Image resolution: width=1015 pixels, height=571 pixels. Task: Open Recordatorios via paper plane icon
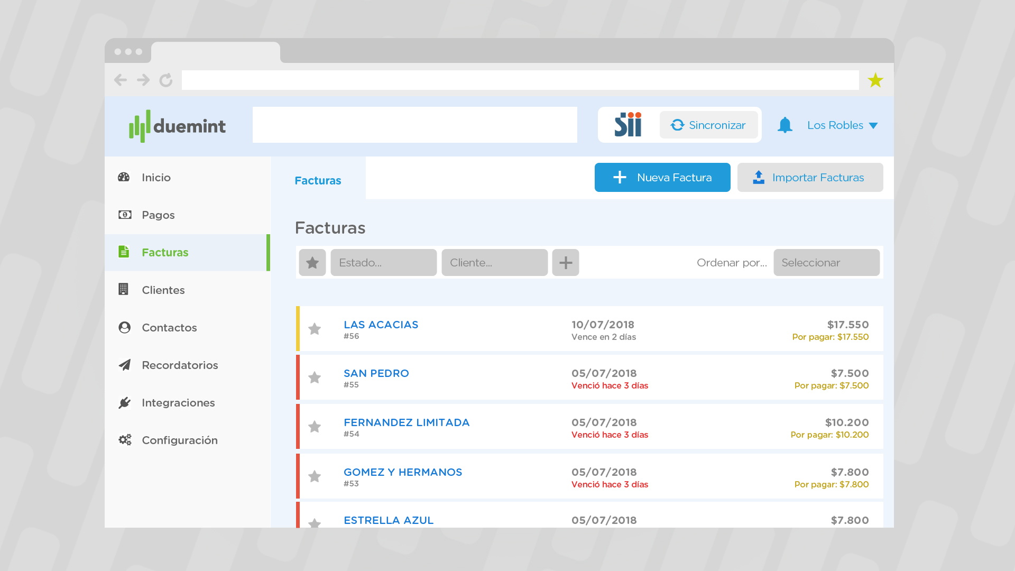125,365
